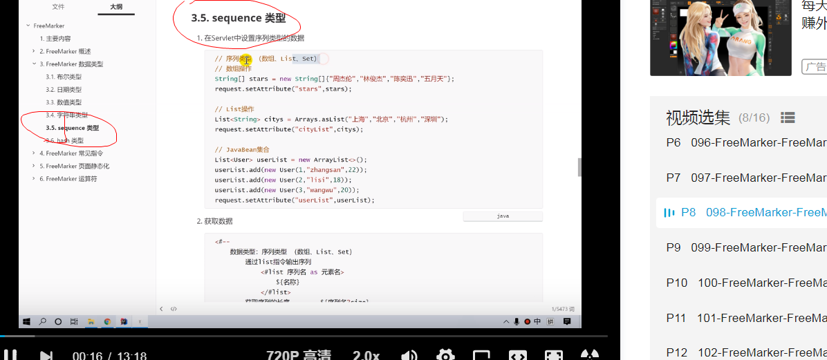The image size is (827, 360).
Task: Expand 5. FreeMarker 页面静态化 outline node
Action: (x=35, y=166)
